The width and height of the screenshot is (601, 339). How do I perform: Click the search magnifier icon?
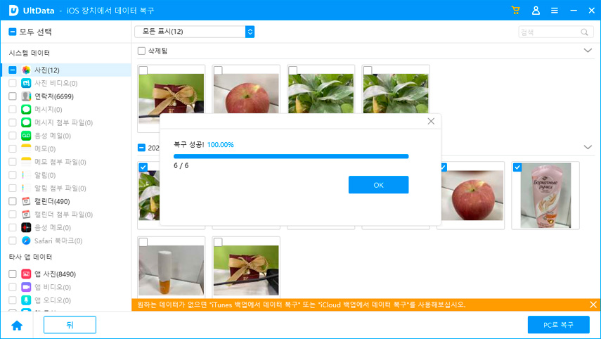(x=584, y=32)
